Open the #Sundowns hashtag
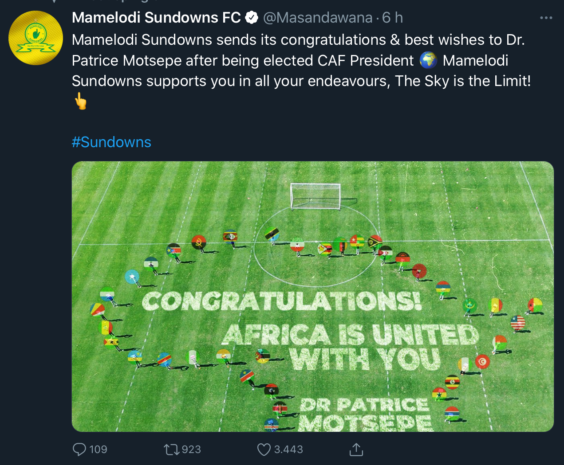Image resolution: width=564 pixels, height=465 pixels. (x=111, y=142)
